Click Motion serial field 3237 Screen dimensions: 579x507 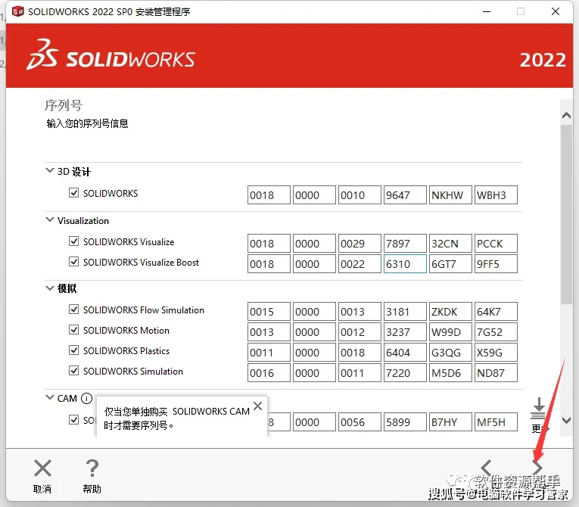[405, 332]
